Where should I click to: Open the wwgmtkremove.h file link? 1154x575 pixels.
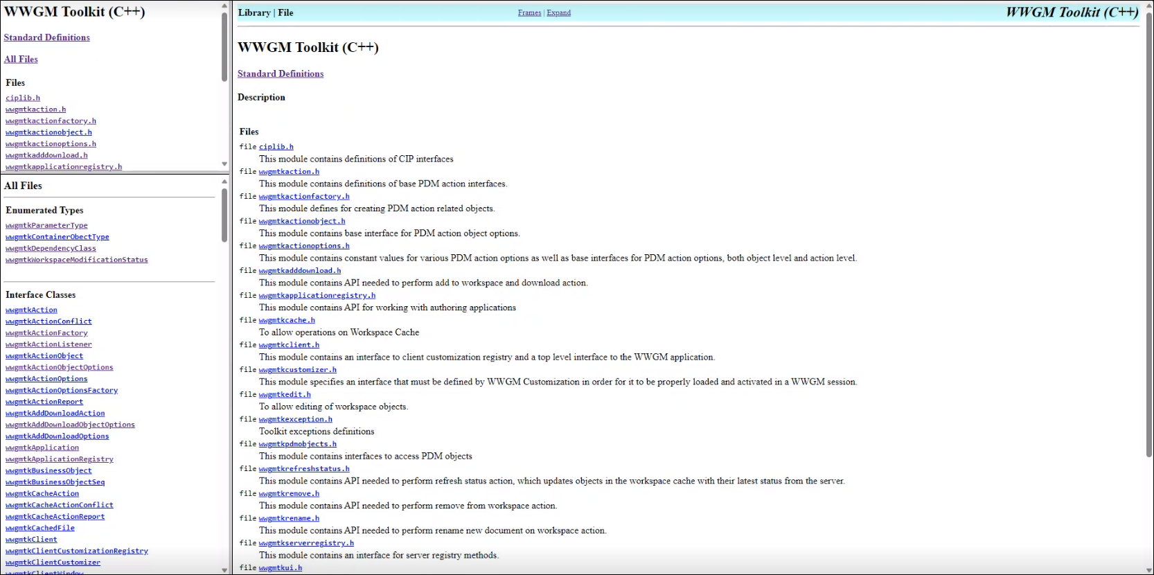[290, 494]
